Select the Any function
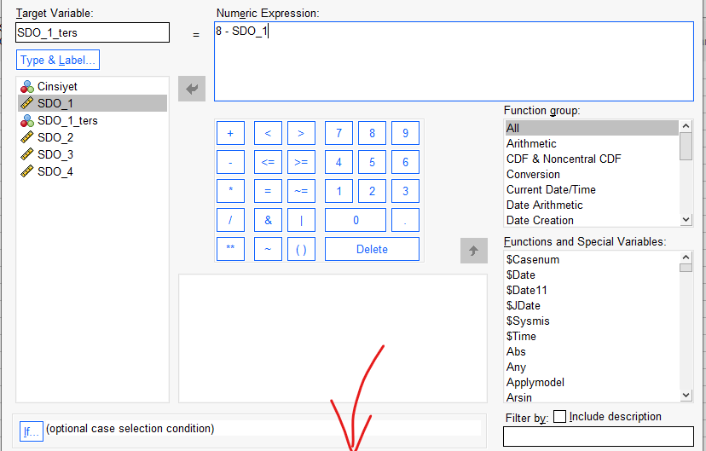 click(x=592, y=367)
